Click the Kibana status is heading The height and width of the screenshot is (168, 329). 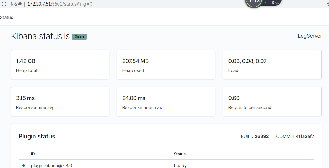tap(40, 36)
